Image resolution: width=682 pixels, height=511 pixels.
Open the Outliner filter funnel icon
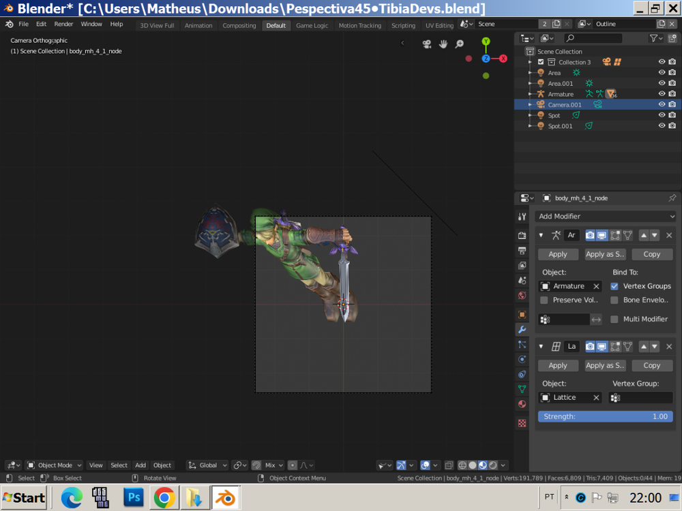pos(653,38)
